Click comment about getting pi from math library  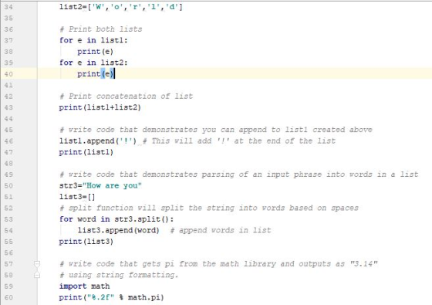(218, 264)
